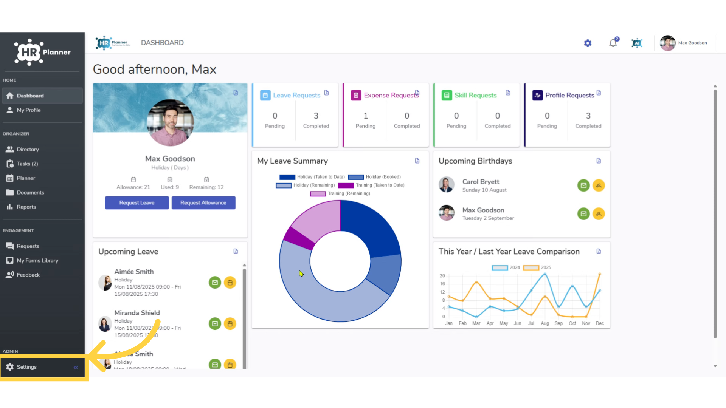Open My Profile in sidebar
Screen dimensions: 726x408
[x=42, y=110]
